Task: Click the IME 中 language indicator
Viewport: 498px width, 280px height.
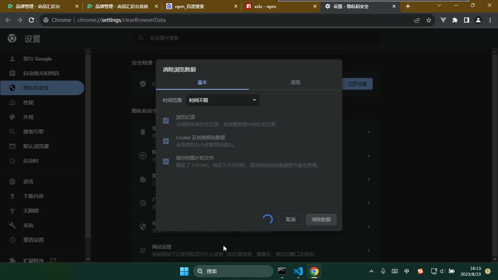Action: point(407,271)
